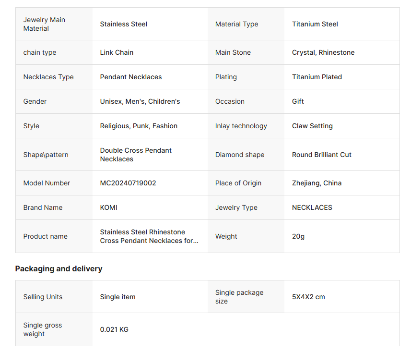Click the truncated Product name value text
This screenshot has height=352, width=411.
[x=149, y=236]
